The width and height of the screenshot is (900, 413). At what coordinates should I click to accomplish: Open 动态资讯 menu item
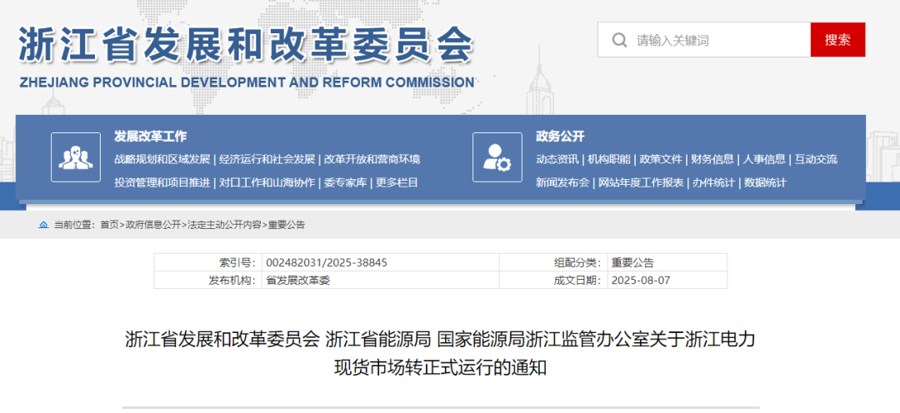(x=557, y=159)
